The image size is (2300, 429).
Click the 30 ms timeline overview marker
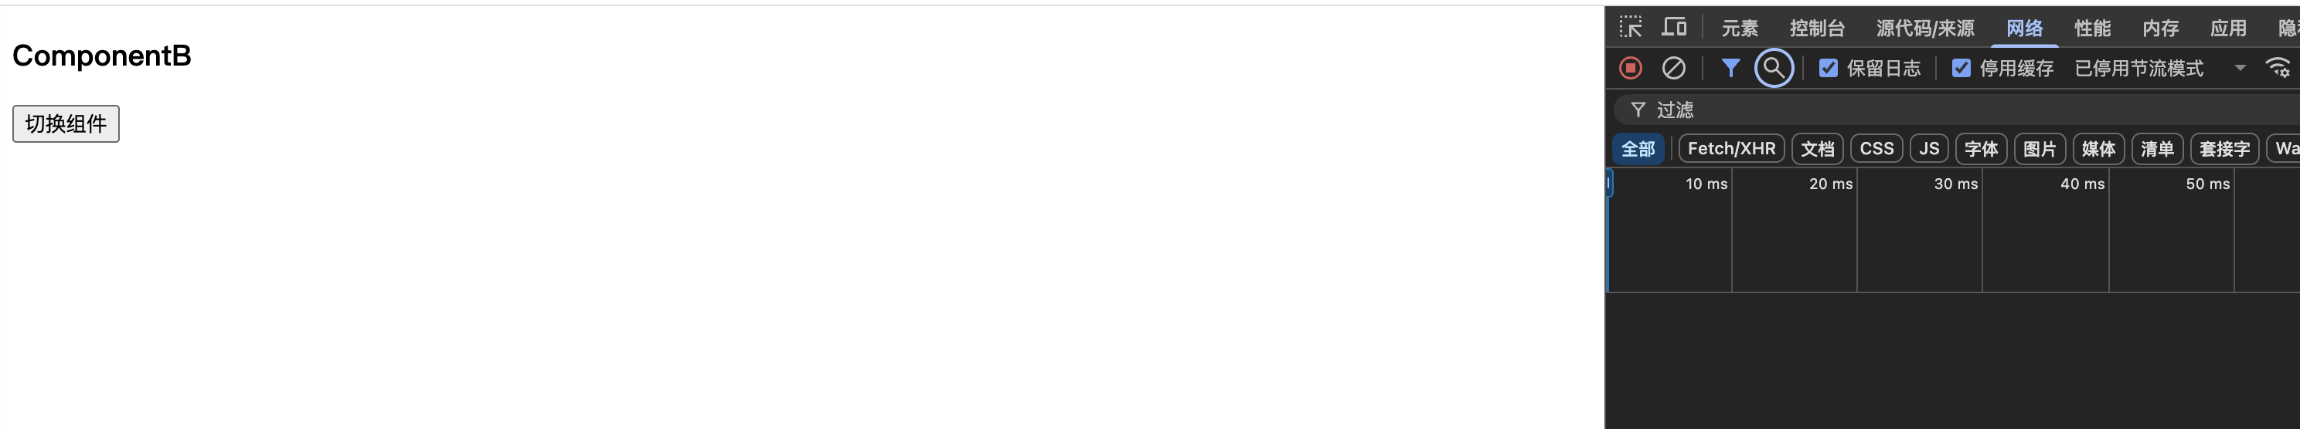[1955, 184]
